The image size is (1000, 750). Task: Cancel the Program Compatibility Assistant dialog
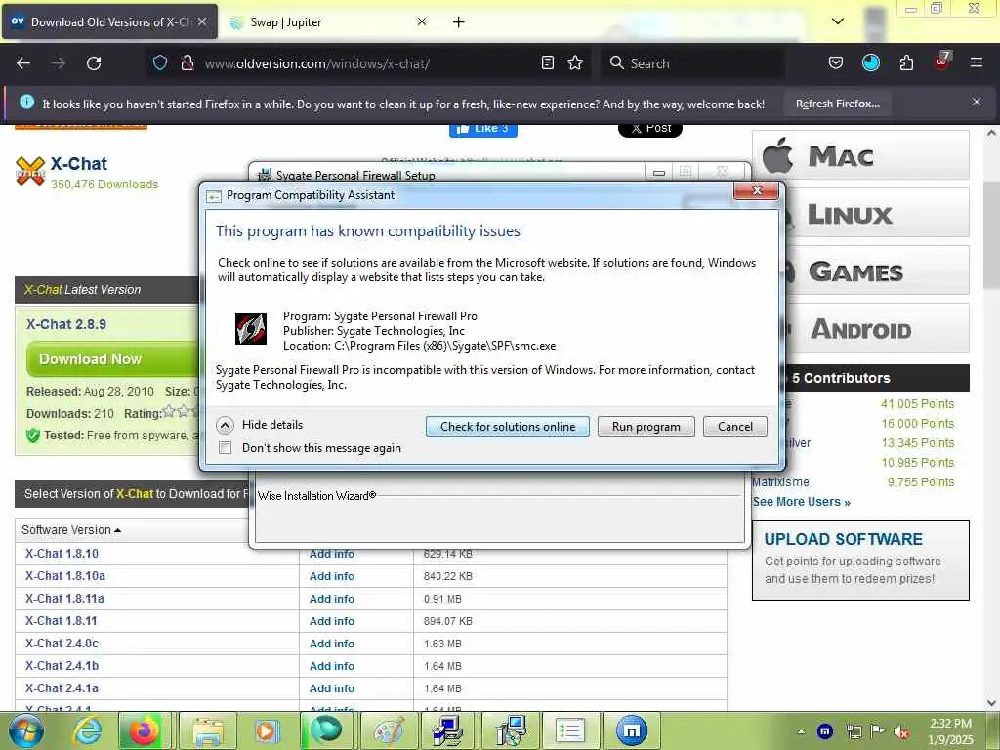[734, 427]
